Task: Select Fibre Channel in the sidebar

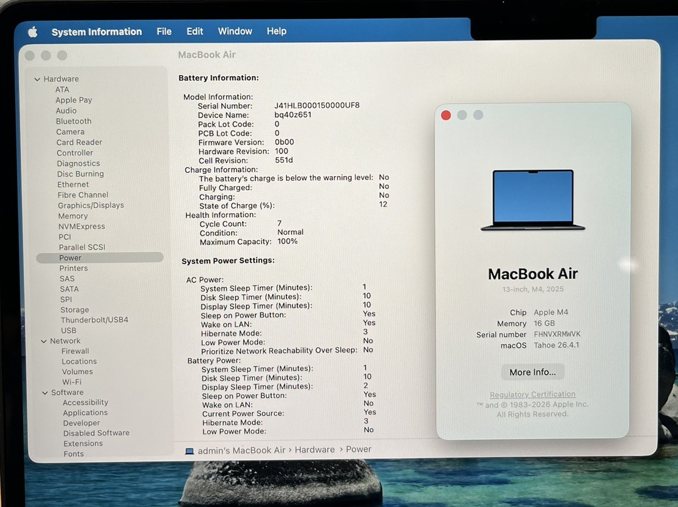Action: (x=82, y=195)
